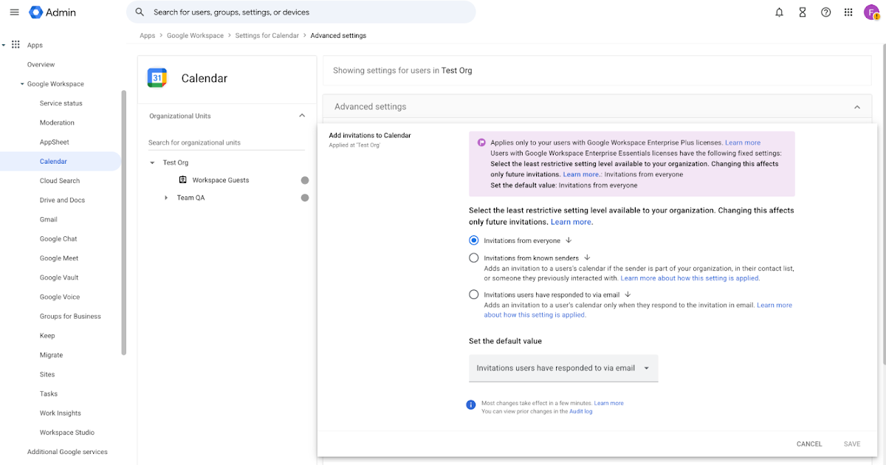Open the help question mark icon
This screenshot has width=886, height=465.
[826, 13]
